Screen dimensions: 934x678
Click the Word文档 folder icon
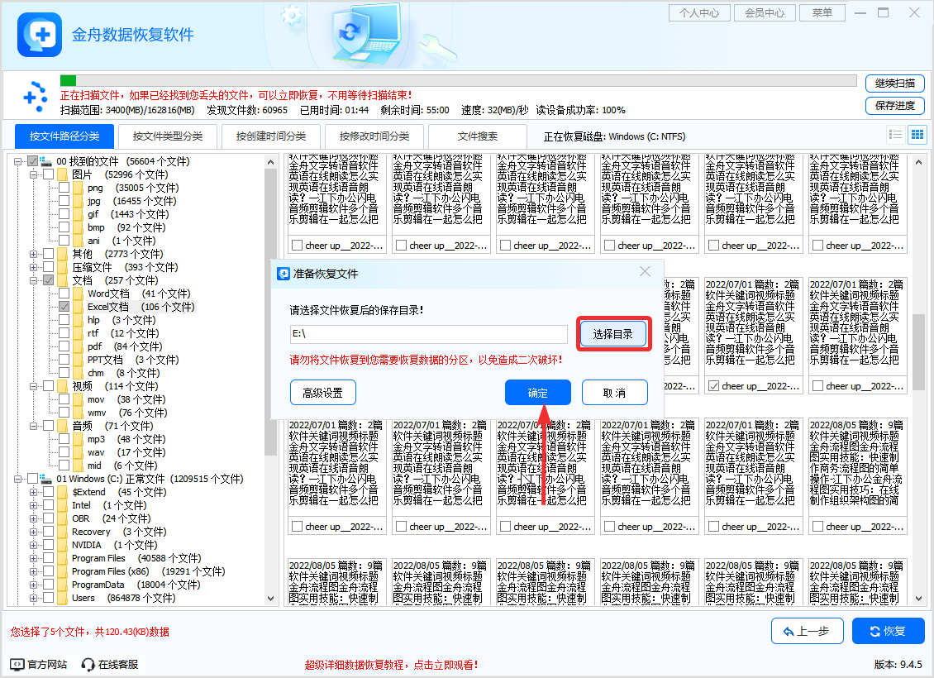pyautogui.click(x=78, y=294)
